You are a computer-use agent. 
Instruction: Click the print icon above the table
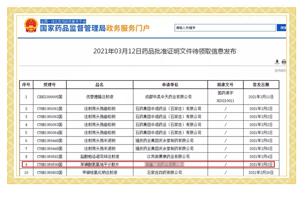click(284, 62)
